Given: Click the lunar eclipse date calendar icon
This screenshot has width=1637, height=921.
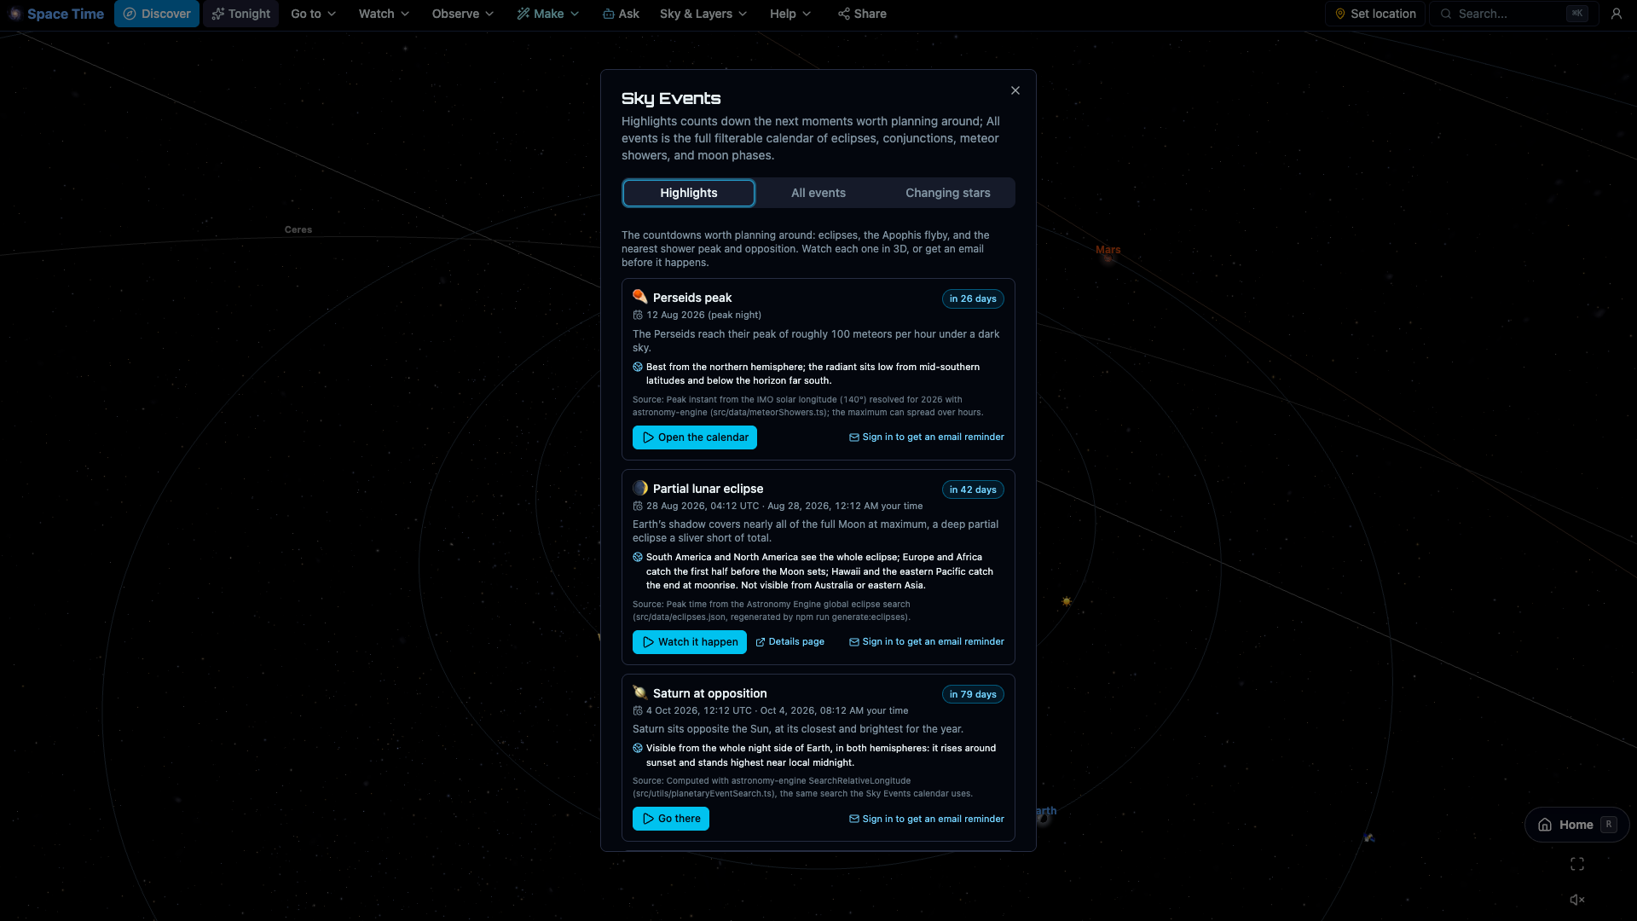Looking at the screenshot, I should [638, 506].
